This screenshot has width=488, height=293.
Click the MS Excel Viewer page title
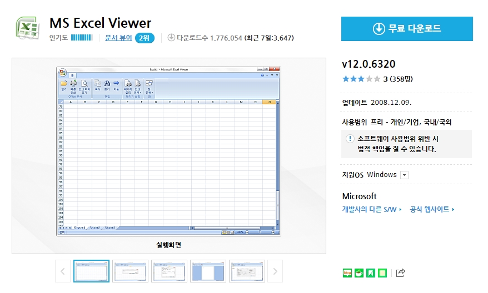(100, 23)
